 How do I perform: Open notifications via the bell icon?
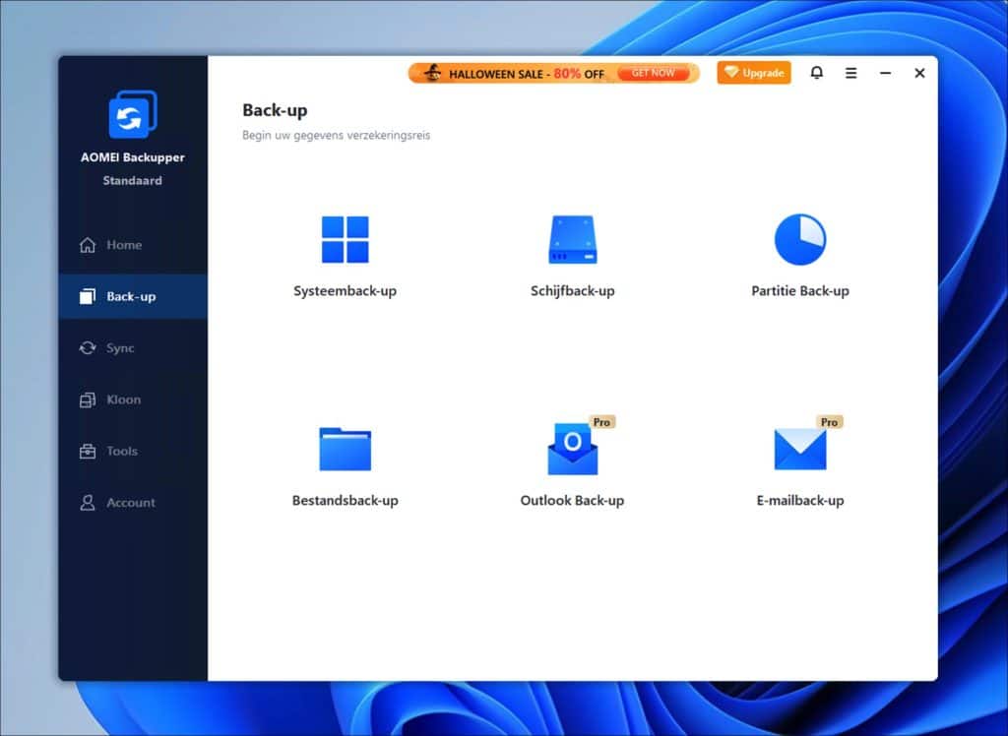pos(816,73)
